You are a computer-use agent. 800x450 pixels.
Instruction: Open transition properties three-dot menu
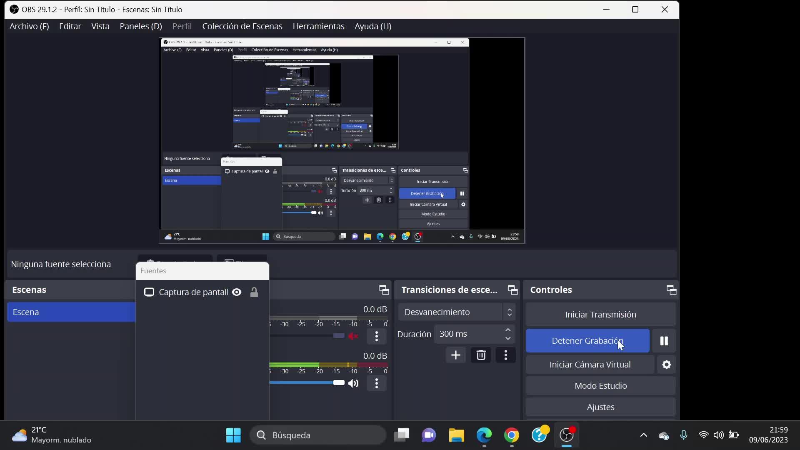[506, 355]
